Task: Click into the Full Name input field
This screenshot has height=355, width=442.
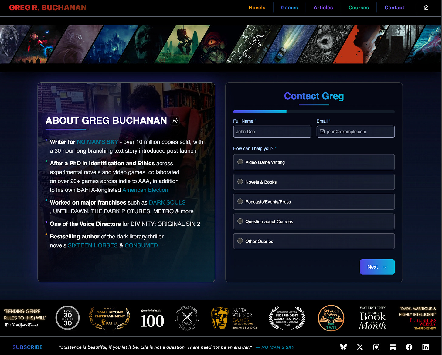Action: tap(272, 132)
